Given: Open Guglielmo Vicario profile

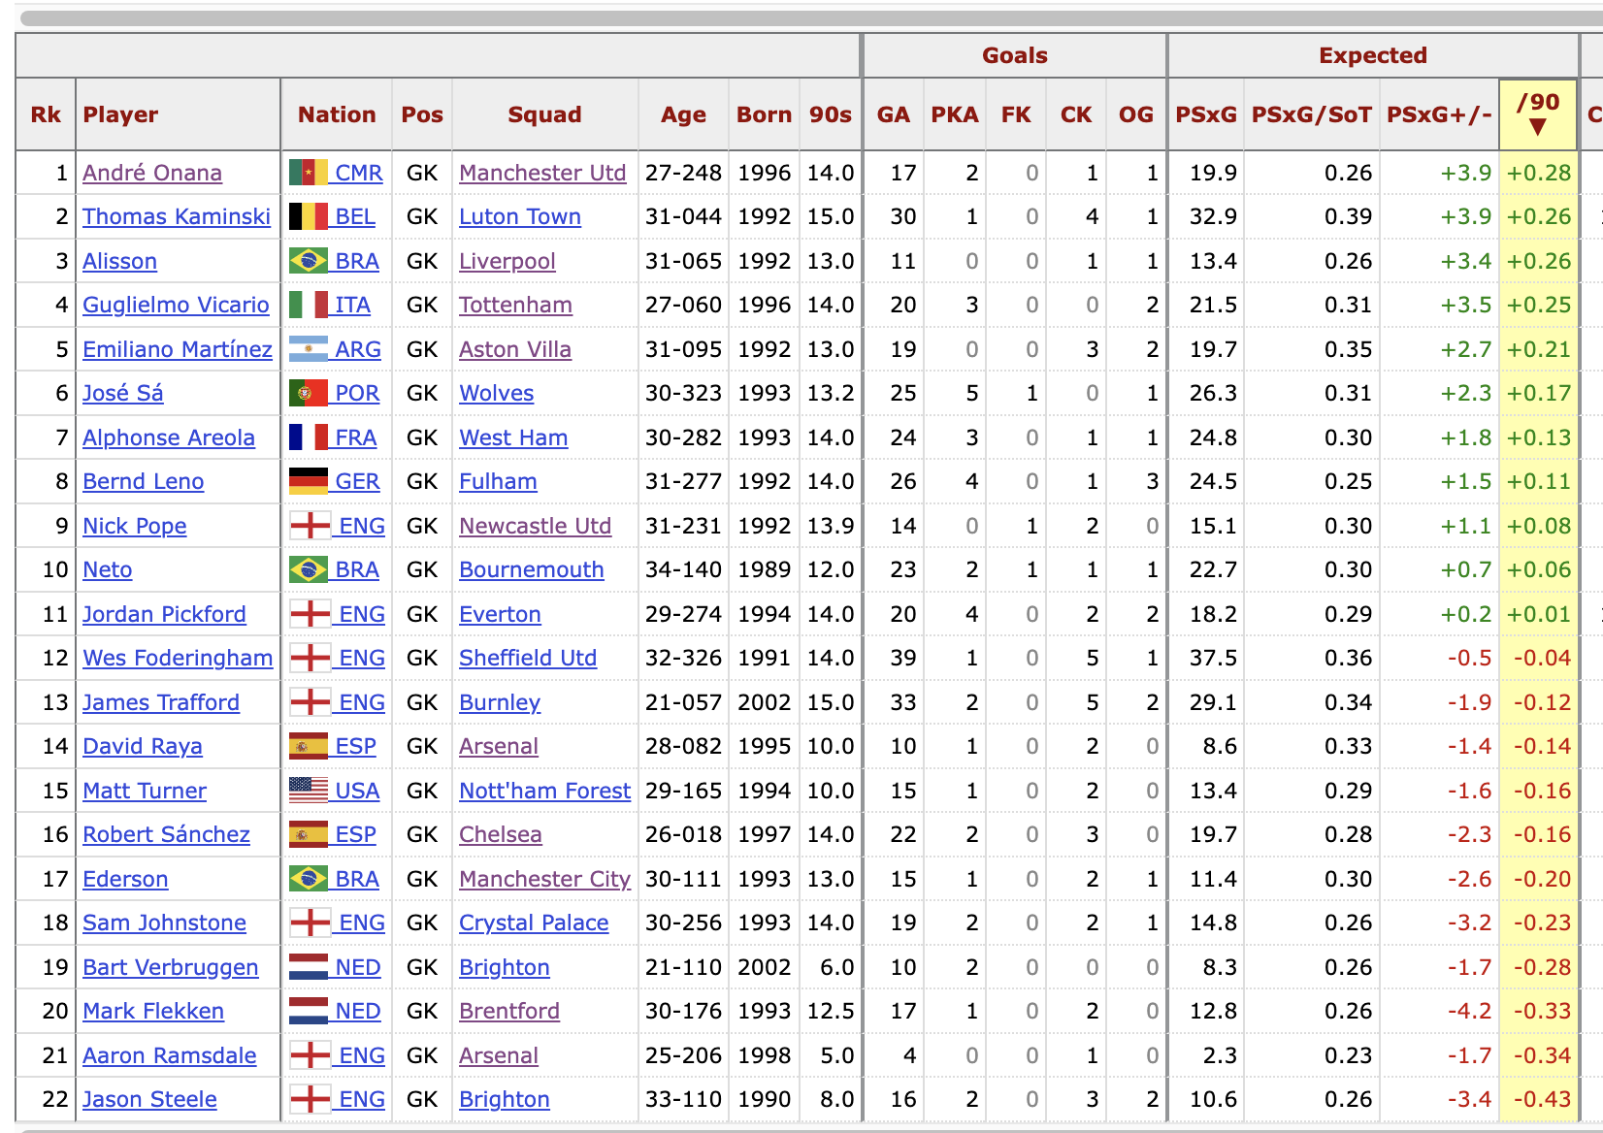Looking at the screenshot, I should click(176, 305).
